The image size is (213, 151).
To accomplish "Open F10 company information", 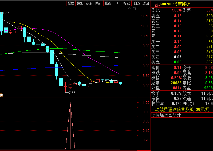I will 117,3.
